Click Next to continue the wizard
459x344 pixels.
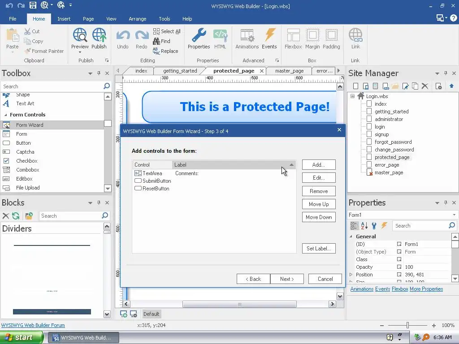click(287, 279)
